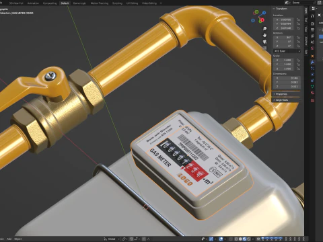Open the Object properties tab icon
The height and width of the screenshot is (242, 323).
click(312, 56)
